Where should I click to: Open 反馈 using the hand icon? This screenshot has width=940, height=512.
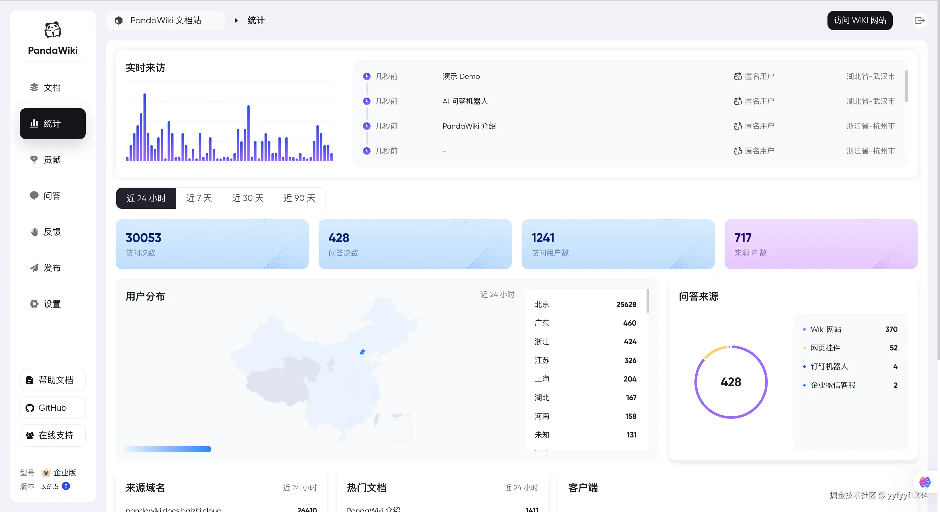click(34, 231)
